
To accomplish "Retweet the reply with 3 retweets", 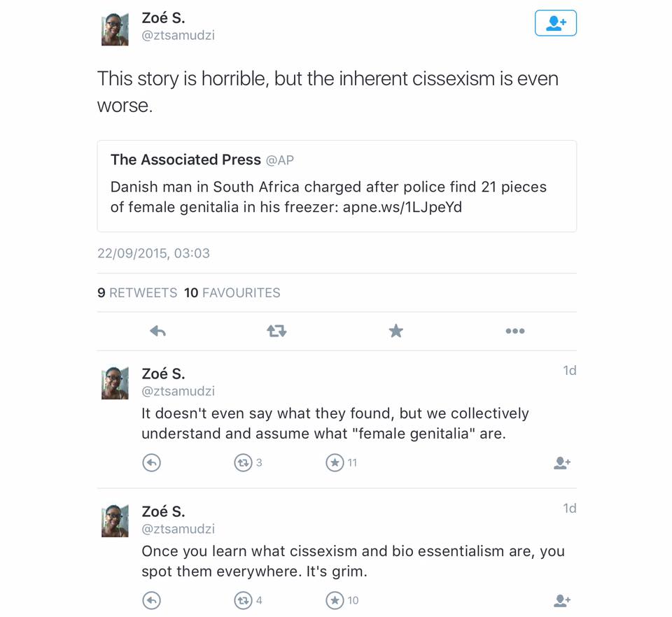I will coord(243,462).
